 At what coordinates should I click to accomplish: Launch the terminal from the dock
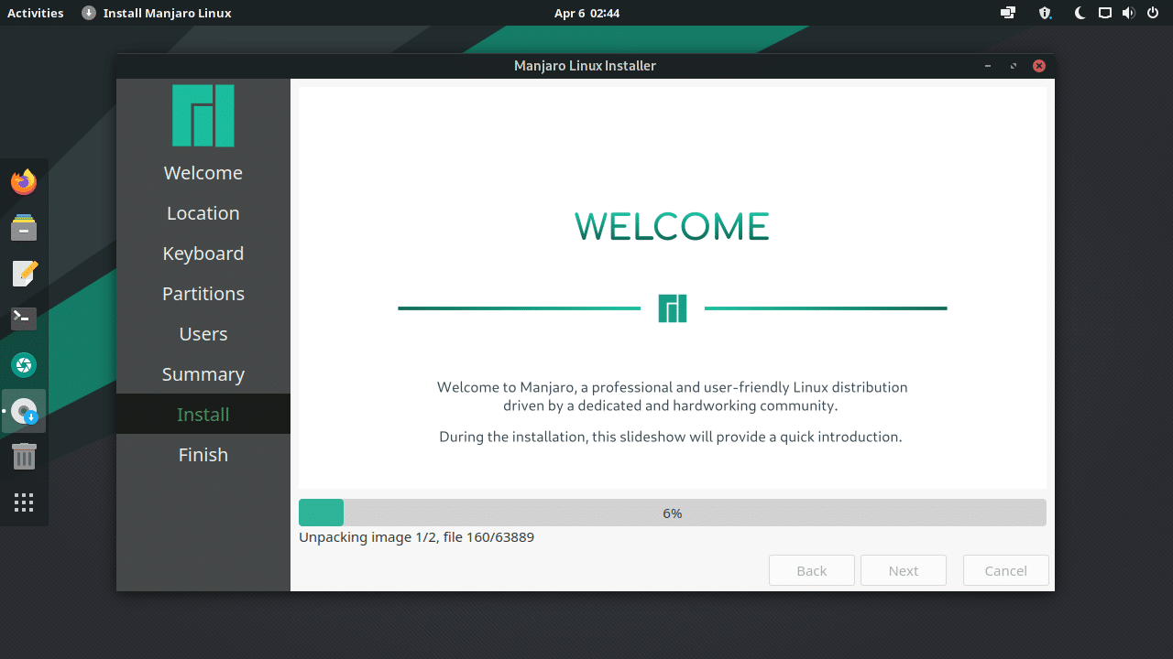pos(24,318)
